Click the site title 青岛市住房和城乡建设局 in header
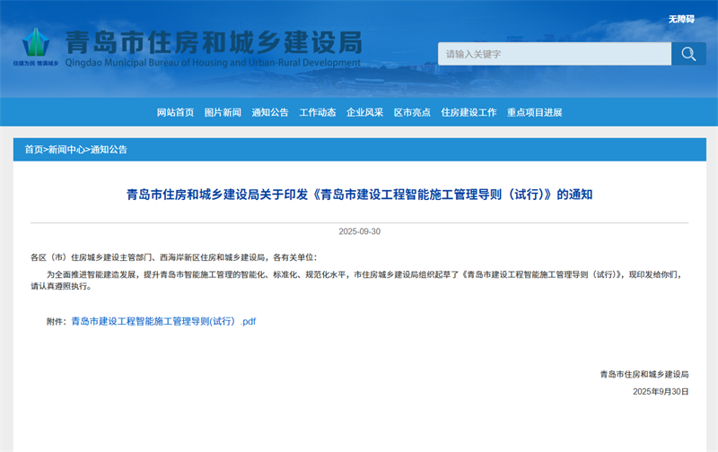This screenshot has width=718, height=452. click(x=214, y=42)
